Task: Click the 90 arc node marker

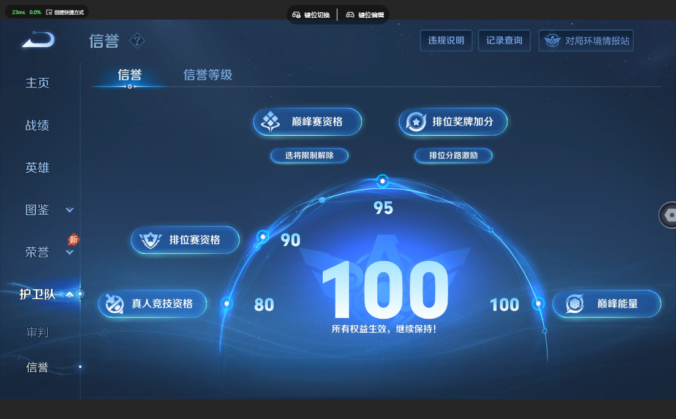Action: (263, 237)
